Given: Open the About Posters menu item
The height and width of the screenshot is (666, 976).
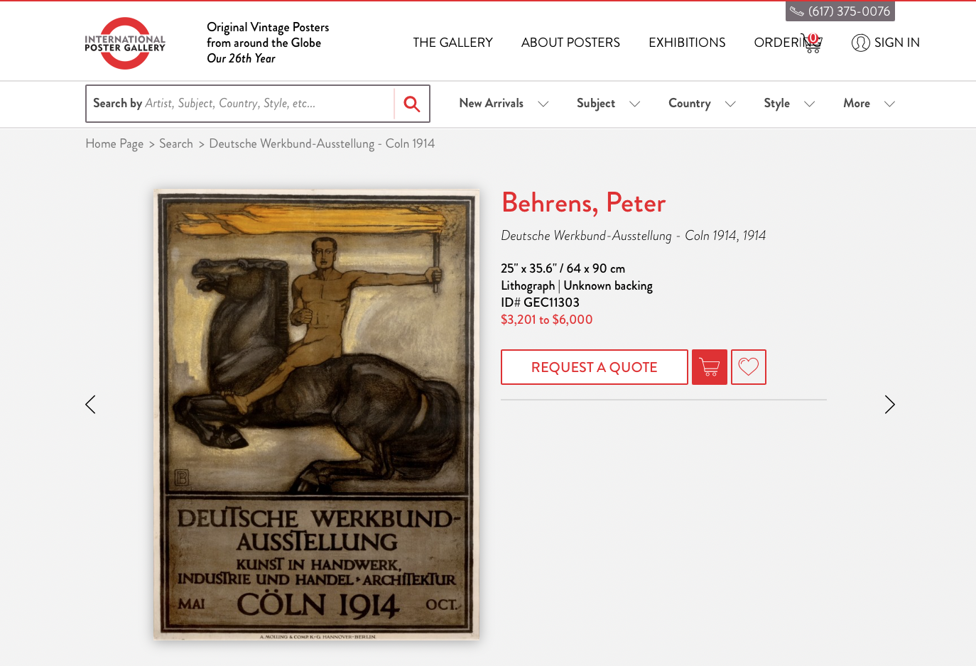Looking at the screenshot, I should tap(570, 43).
